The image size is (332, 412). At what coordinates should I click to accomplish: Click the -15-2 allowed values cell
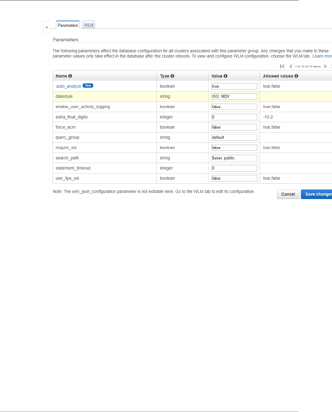(x=296, y=117)
